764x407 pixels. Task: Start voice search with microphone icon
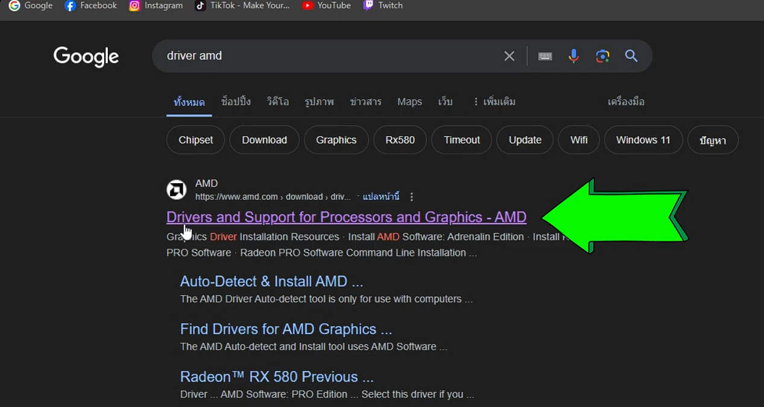[x=573, y=56]
